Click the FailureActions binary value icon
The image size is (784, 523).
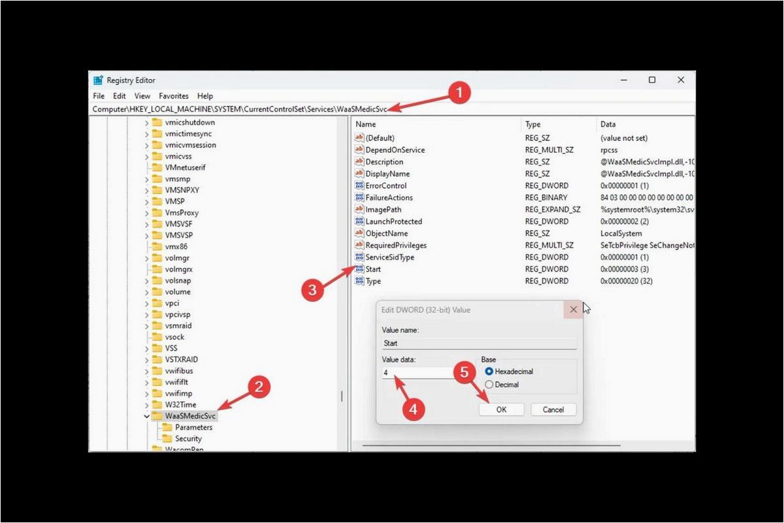coord(359,197)
